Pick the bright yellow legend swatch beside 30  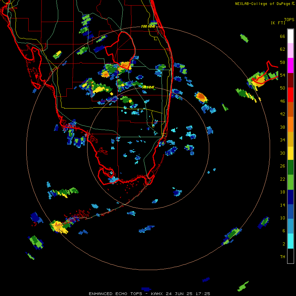coord(290,153)
